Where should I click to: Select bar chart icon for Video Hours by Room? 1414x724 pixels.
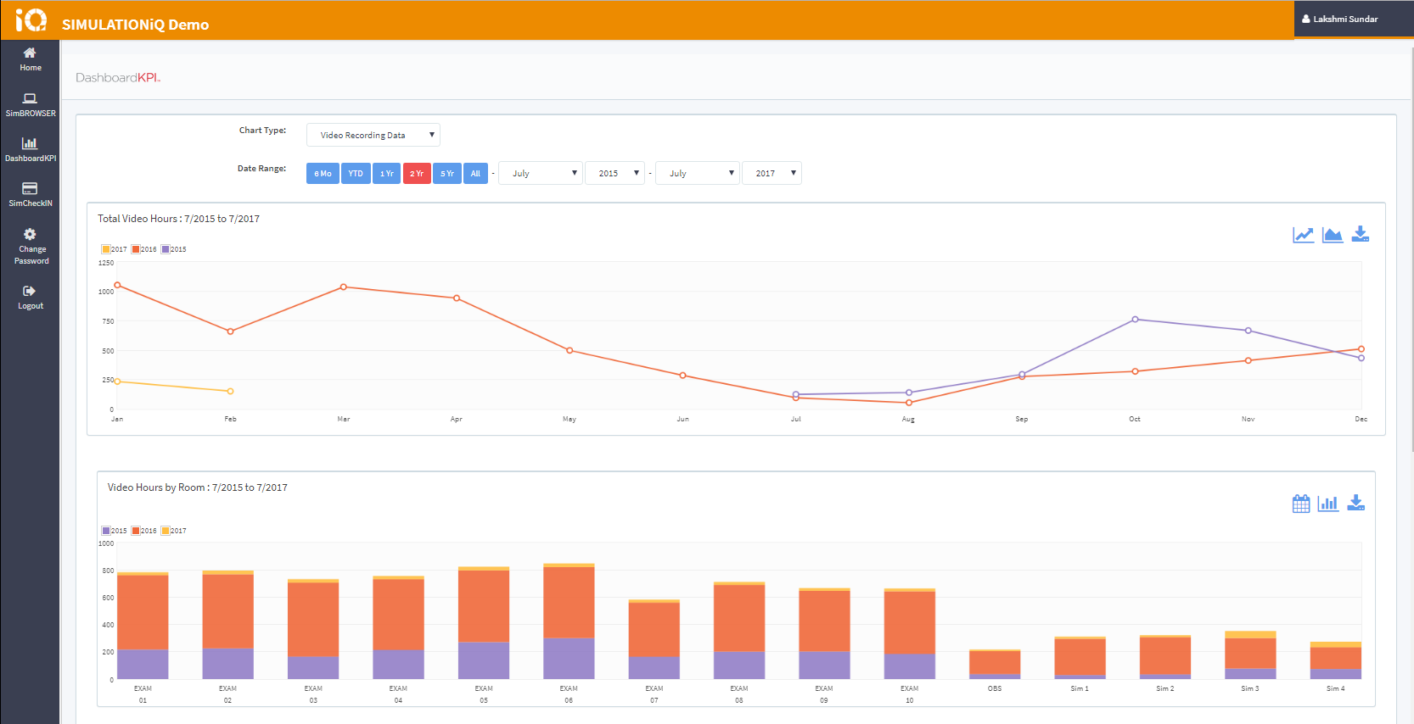click(x=1327, y=504)
